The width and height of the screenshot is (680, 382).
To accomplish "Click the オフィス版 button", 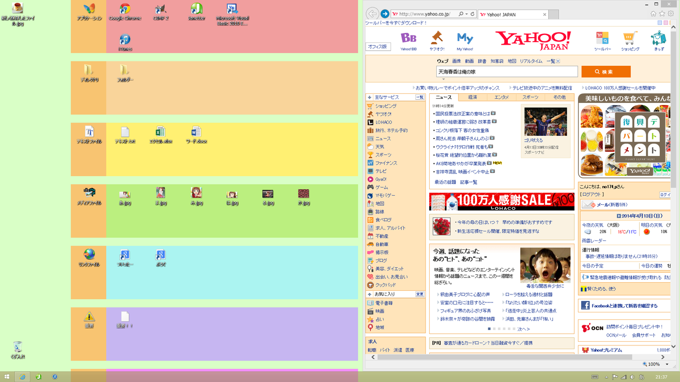I will pyautogui.click(x=378, y=47).
